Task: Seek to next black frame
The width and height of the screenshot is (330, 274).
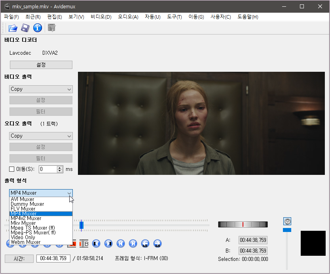Action: [x=108, y=243]
